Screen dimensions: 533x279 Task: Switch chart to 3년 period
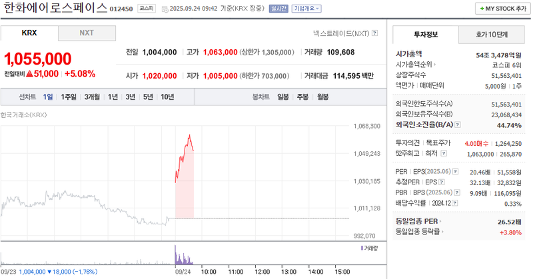click(130, 97)
